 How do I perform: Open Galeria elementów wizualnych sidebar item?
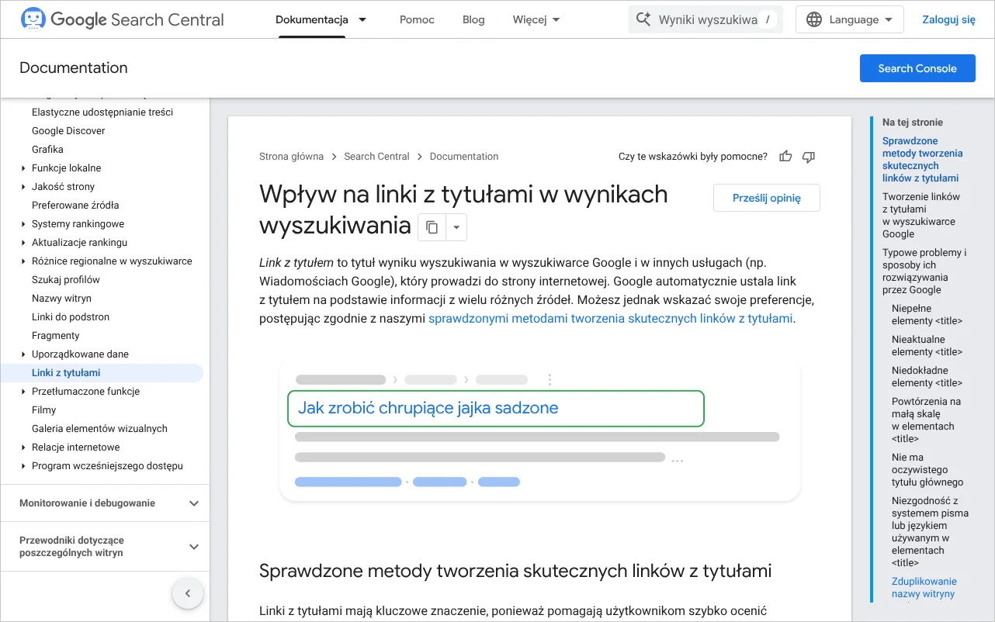pyautogui.click(x=99, y=429)
